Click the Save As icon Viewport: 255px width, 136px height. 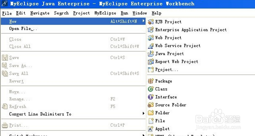pyautogui.click(x=5, y=65)
